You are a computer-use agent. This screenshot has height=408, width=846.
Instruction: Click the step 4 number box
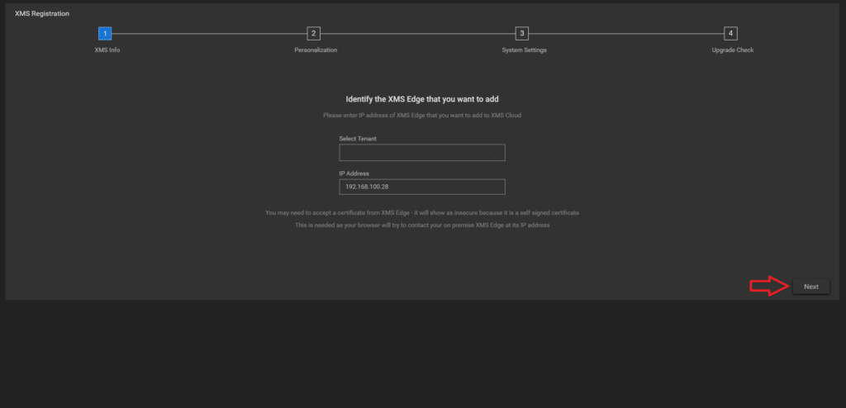(730, 33)
